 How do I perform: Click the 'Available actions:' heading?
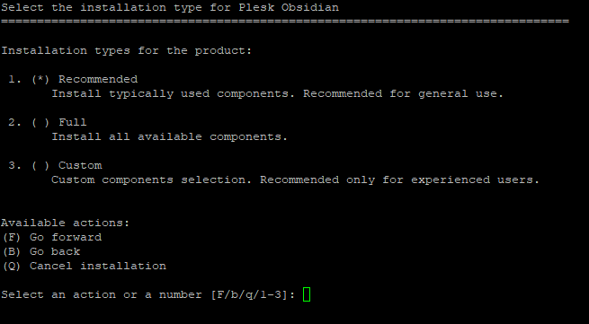(x=66, y=223)
